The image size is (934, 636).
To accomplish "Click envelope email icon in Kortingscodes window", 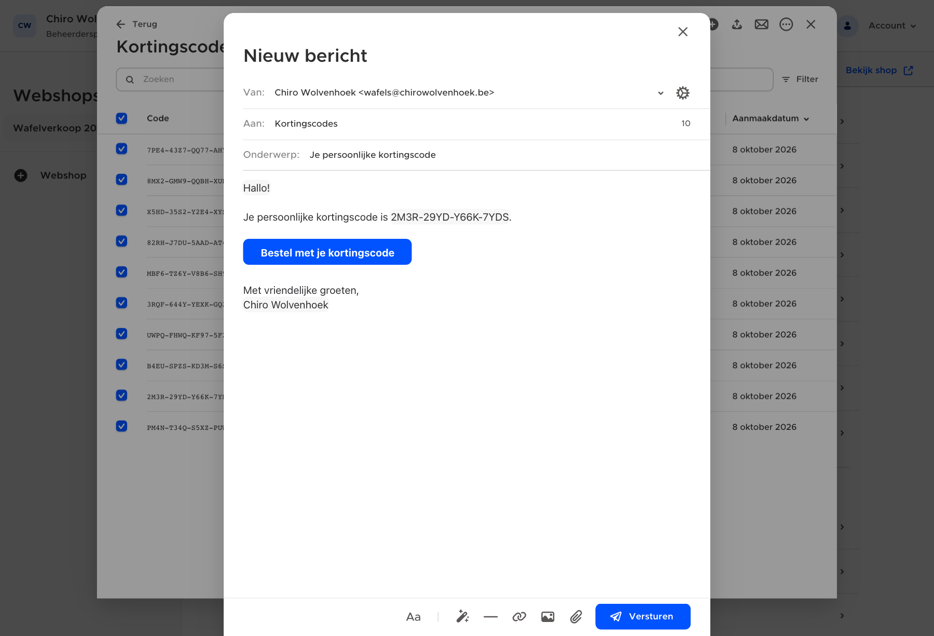I will pos(761,24).
